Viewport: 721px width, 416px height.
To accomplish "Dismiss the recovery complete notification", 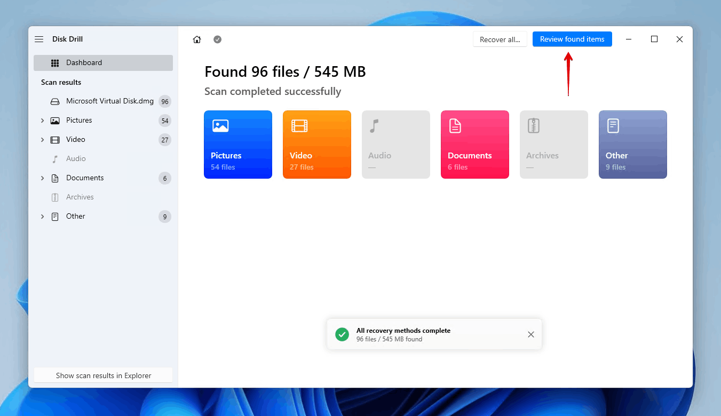I will pos(530,334).
